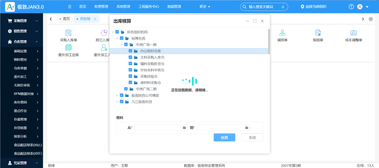Close all tabs with circled X icon
This screenshot has height=168, width=379.
371,19
